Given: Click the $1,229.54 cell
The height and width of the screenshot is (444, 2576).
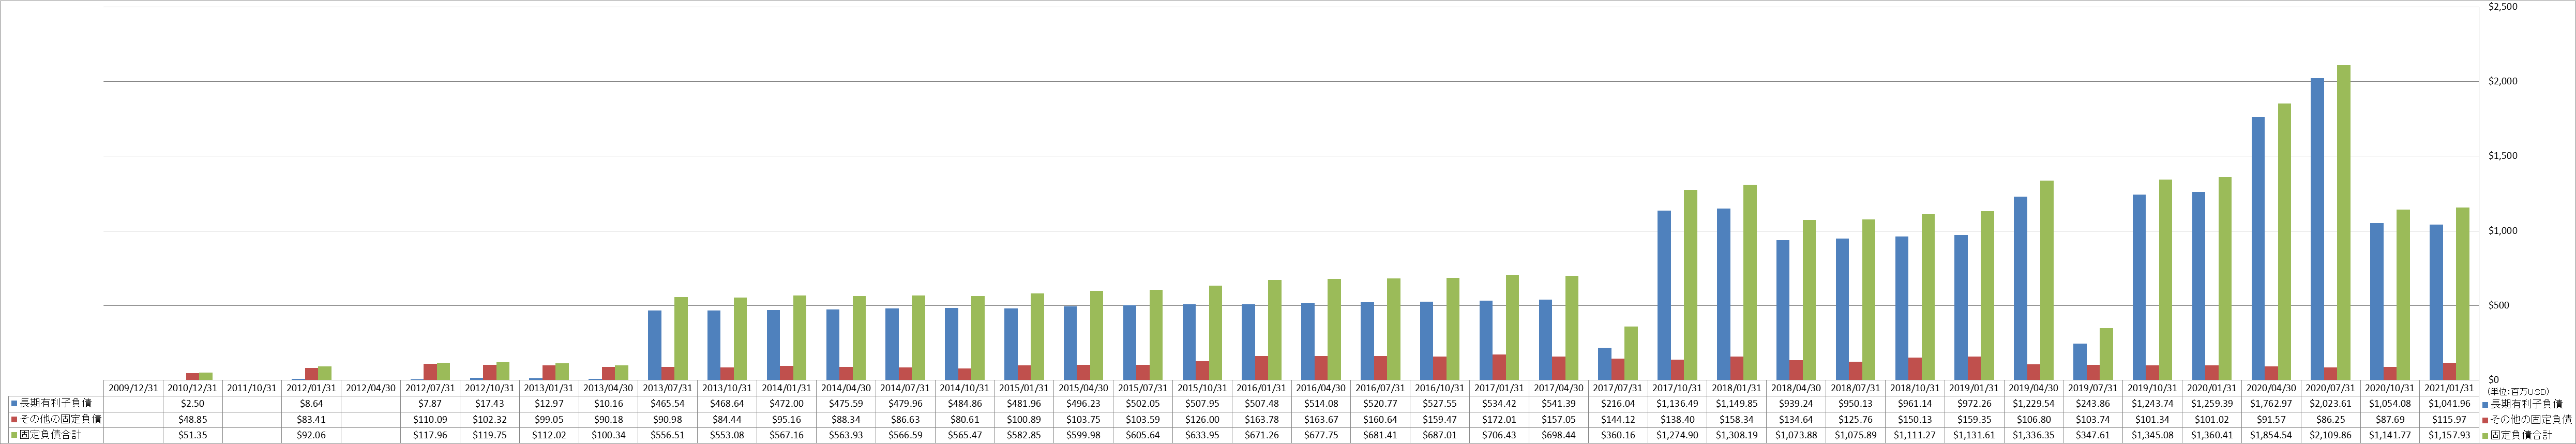Looking at the screenshot, I should (2035, 403).
